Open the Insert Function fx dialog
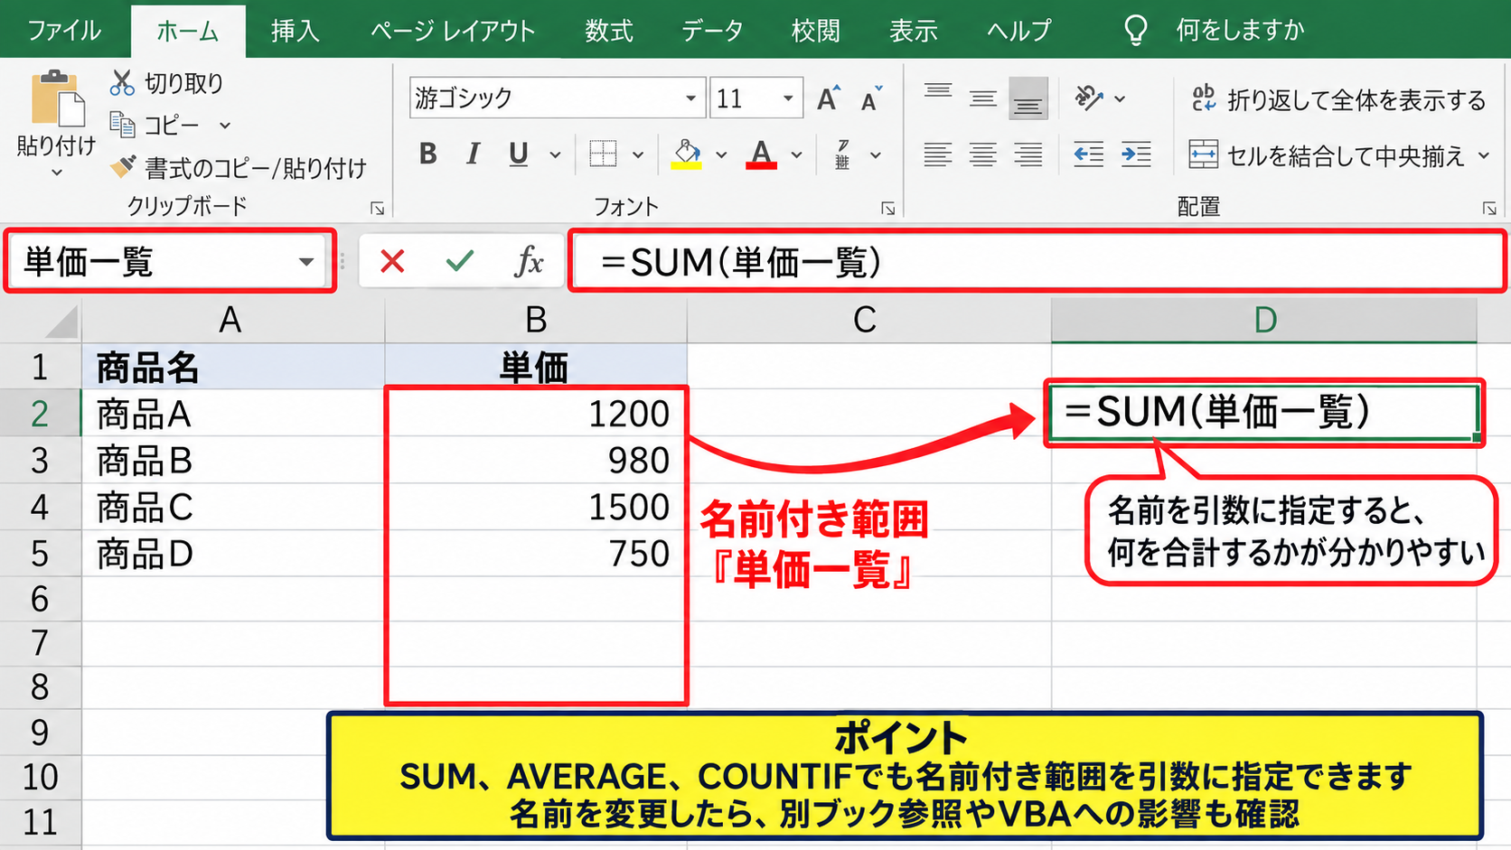Image resolution: width=1511 pixels, height=850 pixels. coord(529,262)
